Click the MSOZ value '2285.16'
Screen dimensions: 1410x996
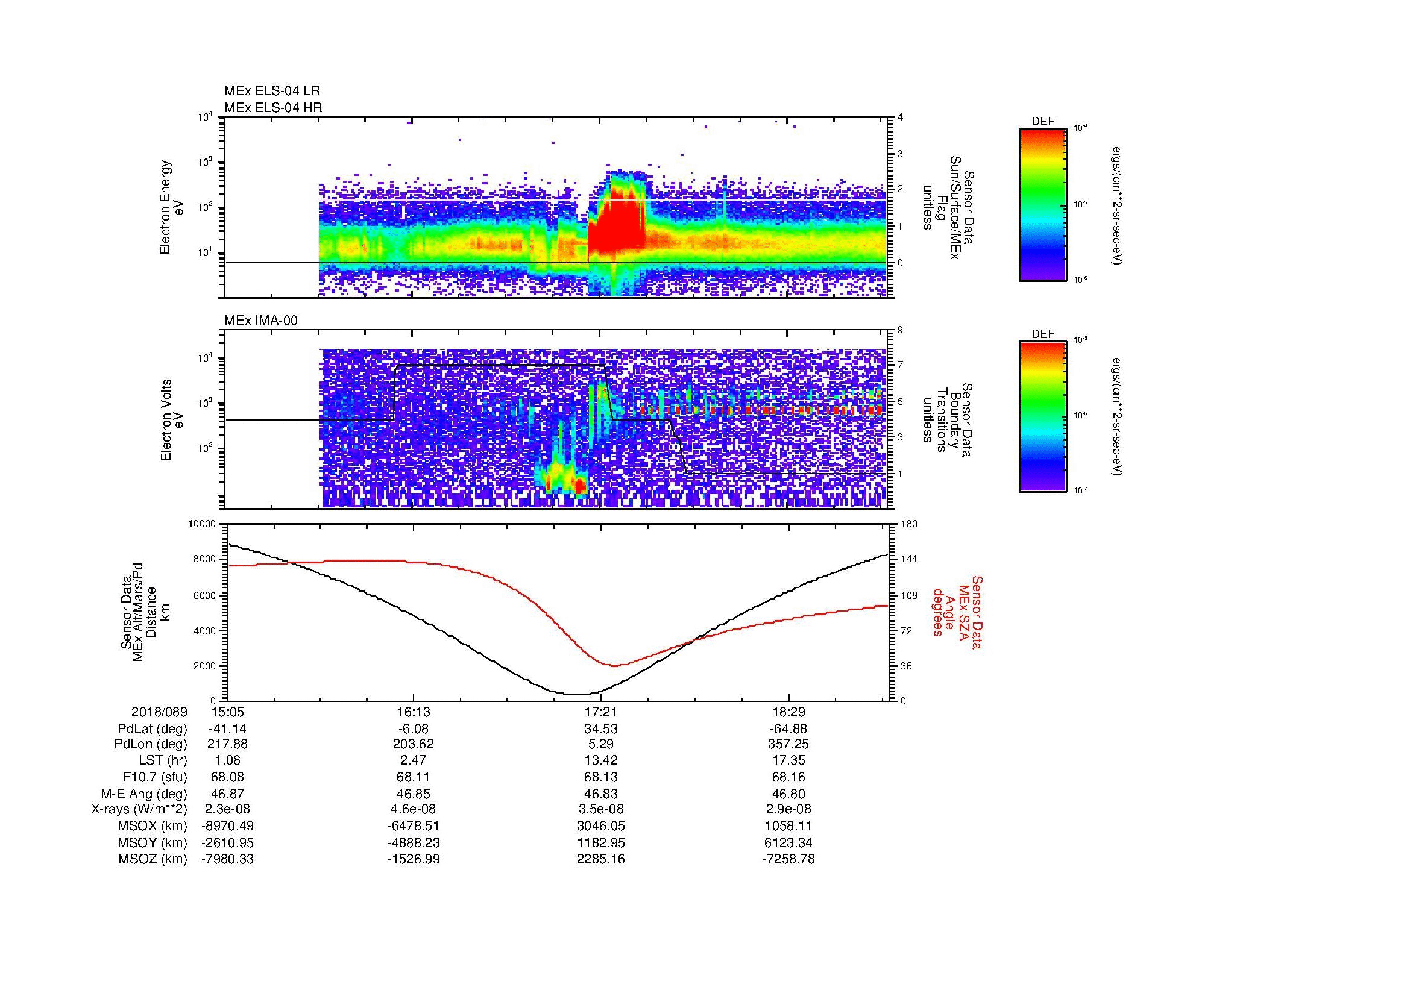pos(601,859)
